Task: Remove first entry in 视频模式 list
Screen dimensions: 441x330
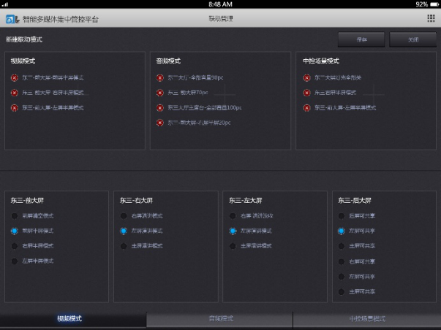Action: 14,77
